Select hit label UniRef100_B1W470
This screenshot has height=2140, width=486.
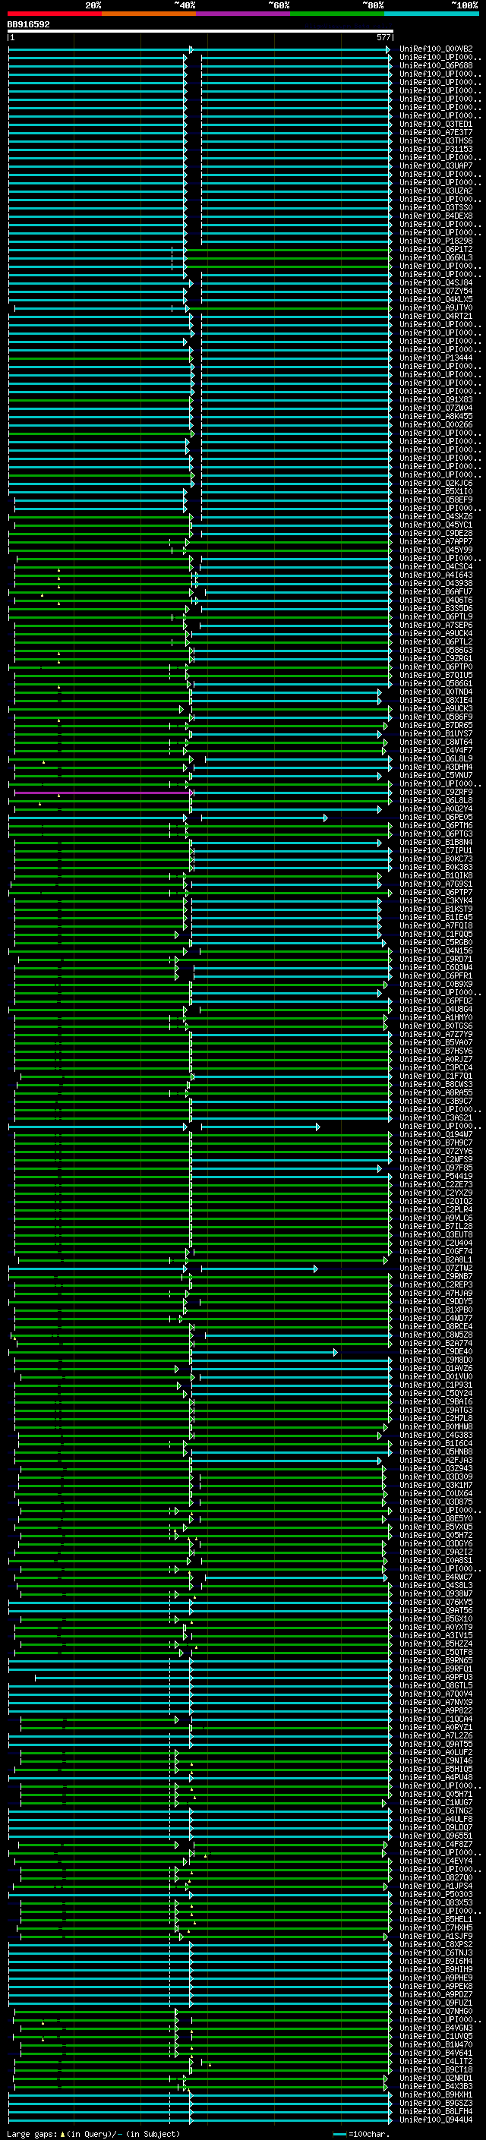pyautogui.click(x=436, y=2044)
